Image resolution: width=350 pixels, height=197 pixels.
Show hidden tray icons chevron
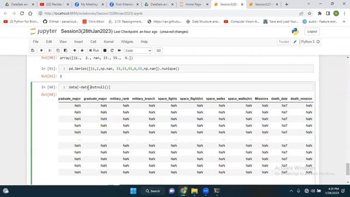291,191
